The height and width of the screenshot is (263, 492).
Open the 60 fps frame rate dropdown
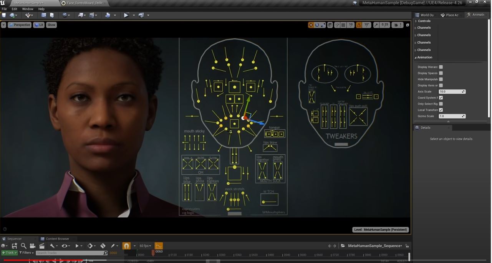(145, 246)
